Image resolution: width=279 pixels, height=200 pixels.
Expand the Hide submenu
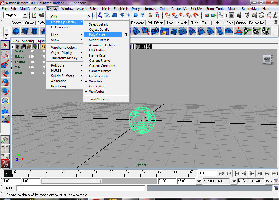click(65, 35)
